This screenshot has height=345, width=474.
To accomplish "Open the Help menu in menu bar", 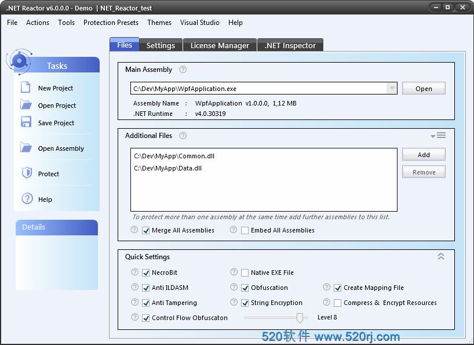I will [235, 23].
